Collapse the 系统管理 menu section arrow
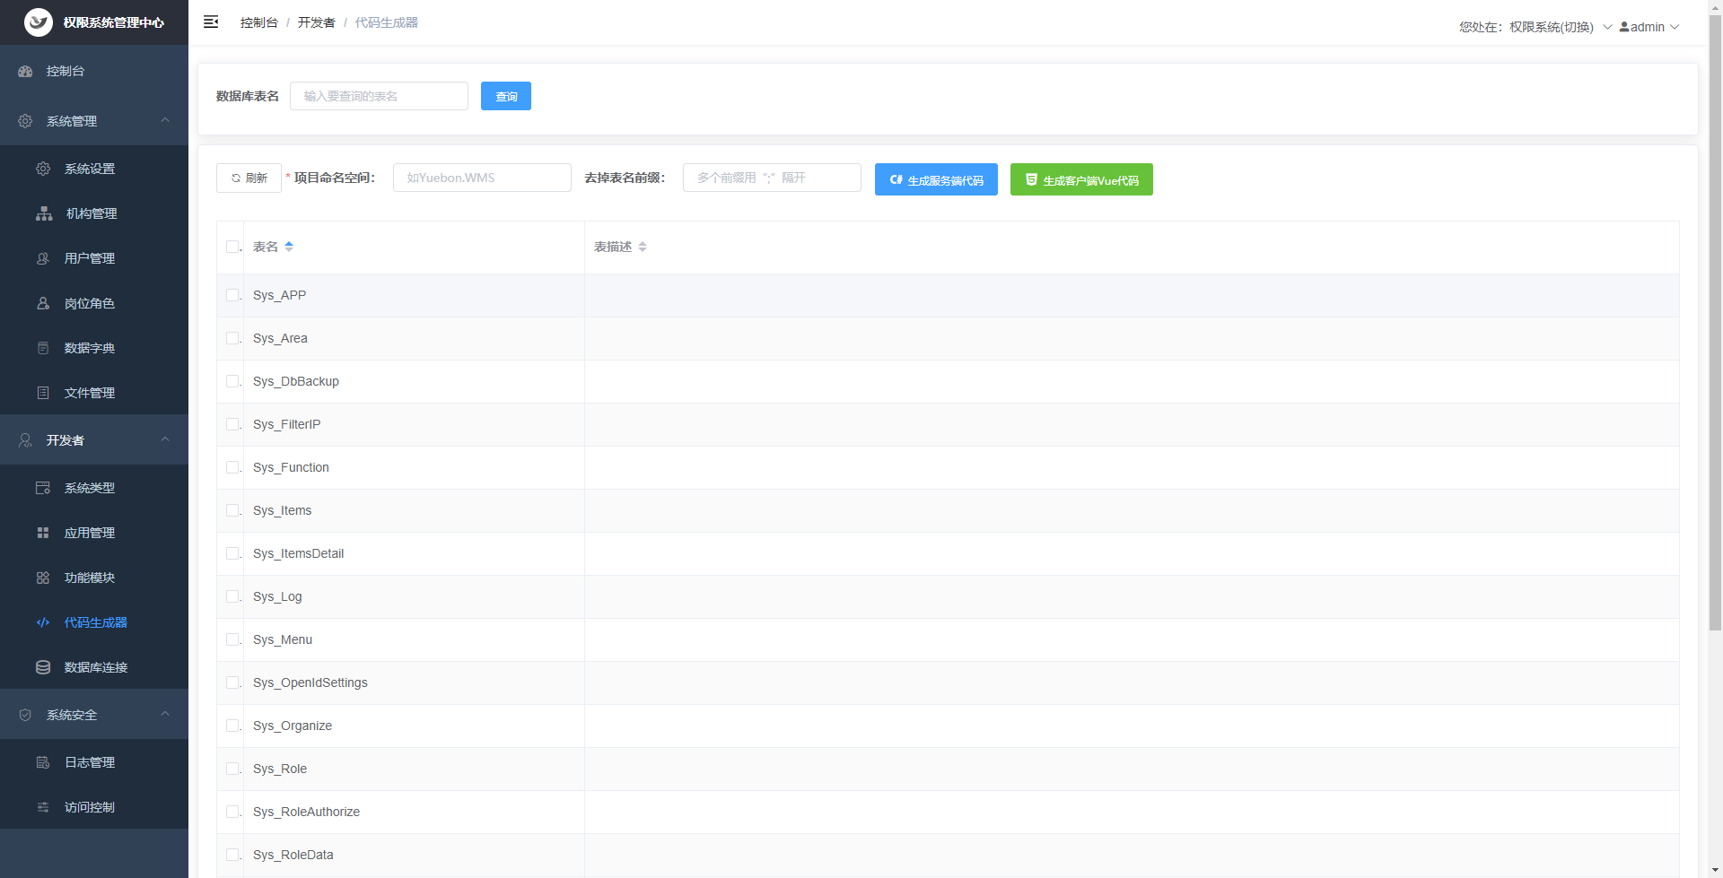This screenshot has height=878, width=1723. coord(165,120)
